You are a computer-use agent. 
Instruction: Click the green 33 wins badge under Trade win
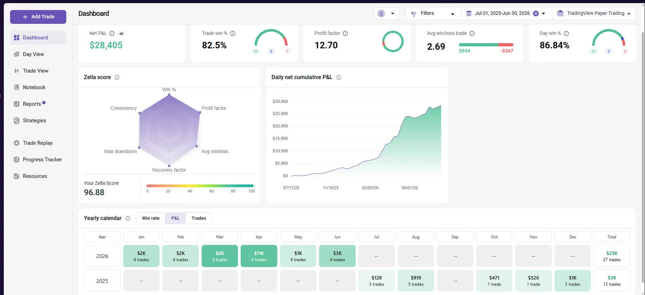click(x=256, y=51)
